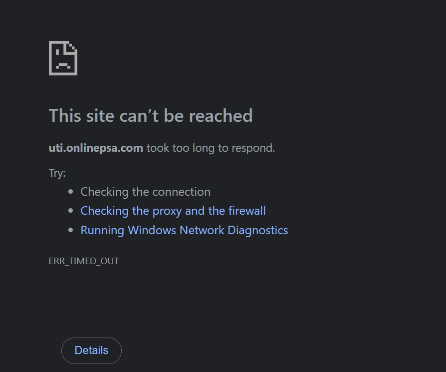
Task: Click the "Try:" label
Action: pyautogui.click(x=57, y=173)
